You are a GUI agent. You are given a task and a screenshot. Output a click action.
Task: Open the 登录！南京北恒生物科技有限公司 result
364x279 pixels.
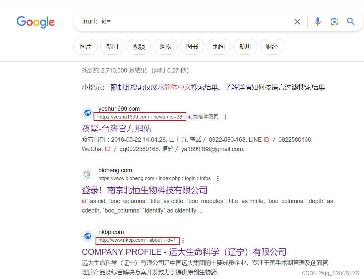[144, 190]
